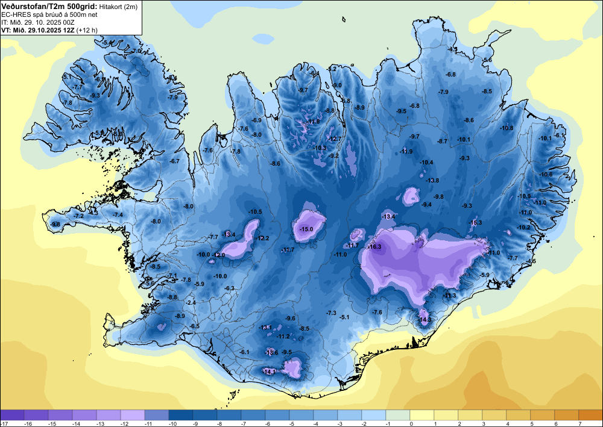603x427 pixels.
Task: Click the -11.9 temperature label
Action: (x=406, y=151)
